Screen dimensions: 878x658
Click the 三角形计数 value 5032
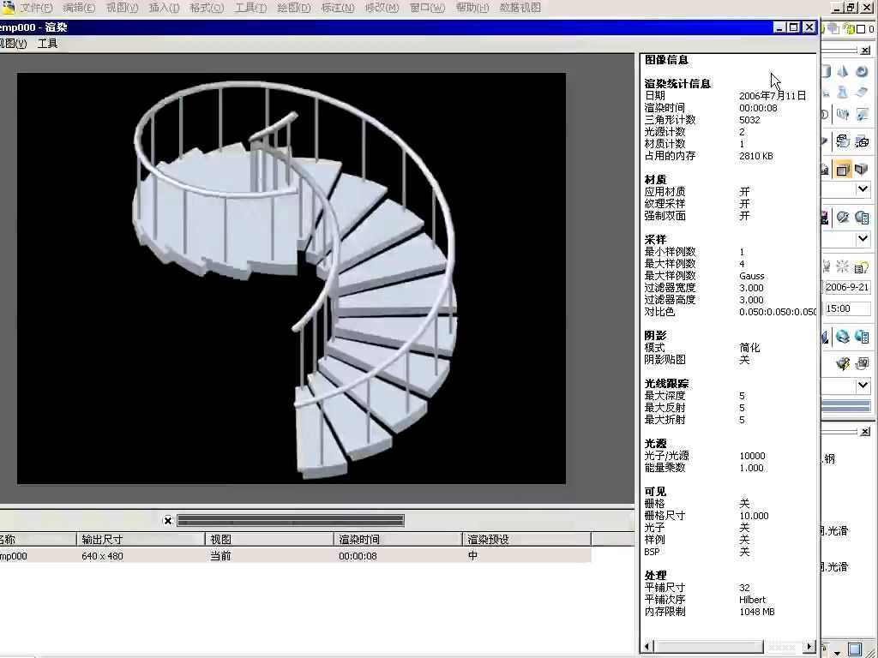[749, 120]
